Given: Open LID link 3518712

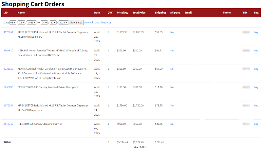Looking at the screenshot, I should (x=9, y=124).
